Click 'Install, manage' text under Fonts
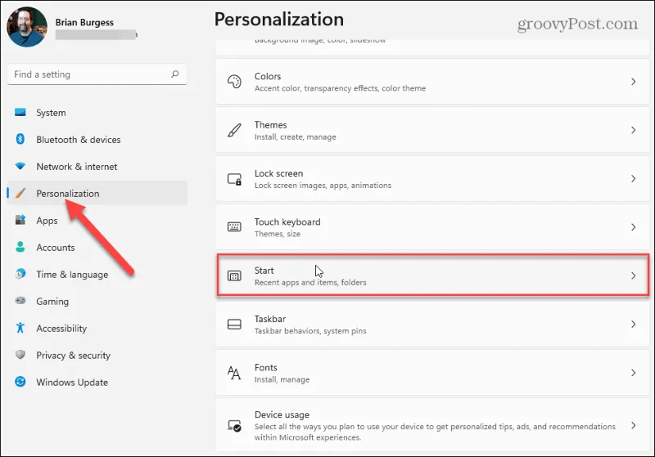 tap(282, 379)
